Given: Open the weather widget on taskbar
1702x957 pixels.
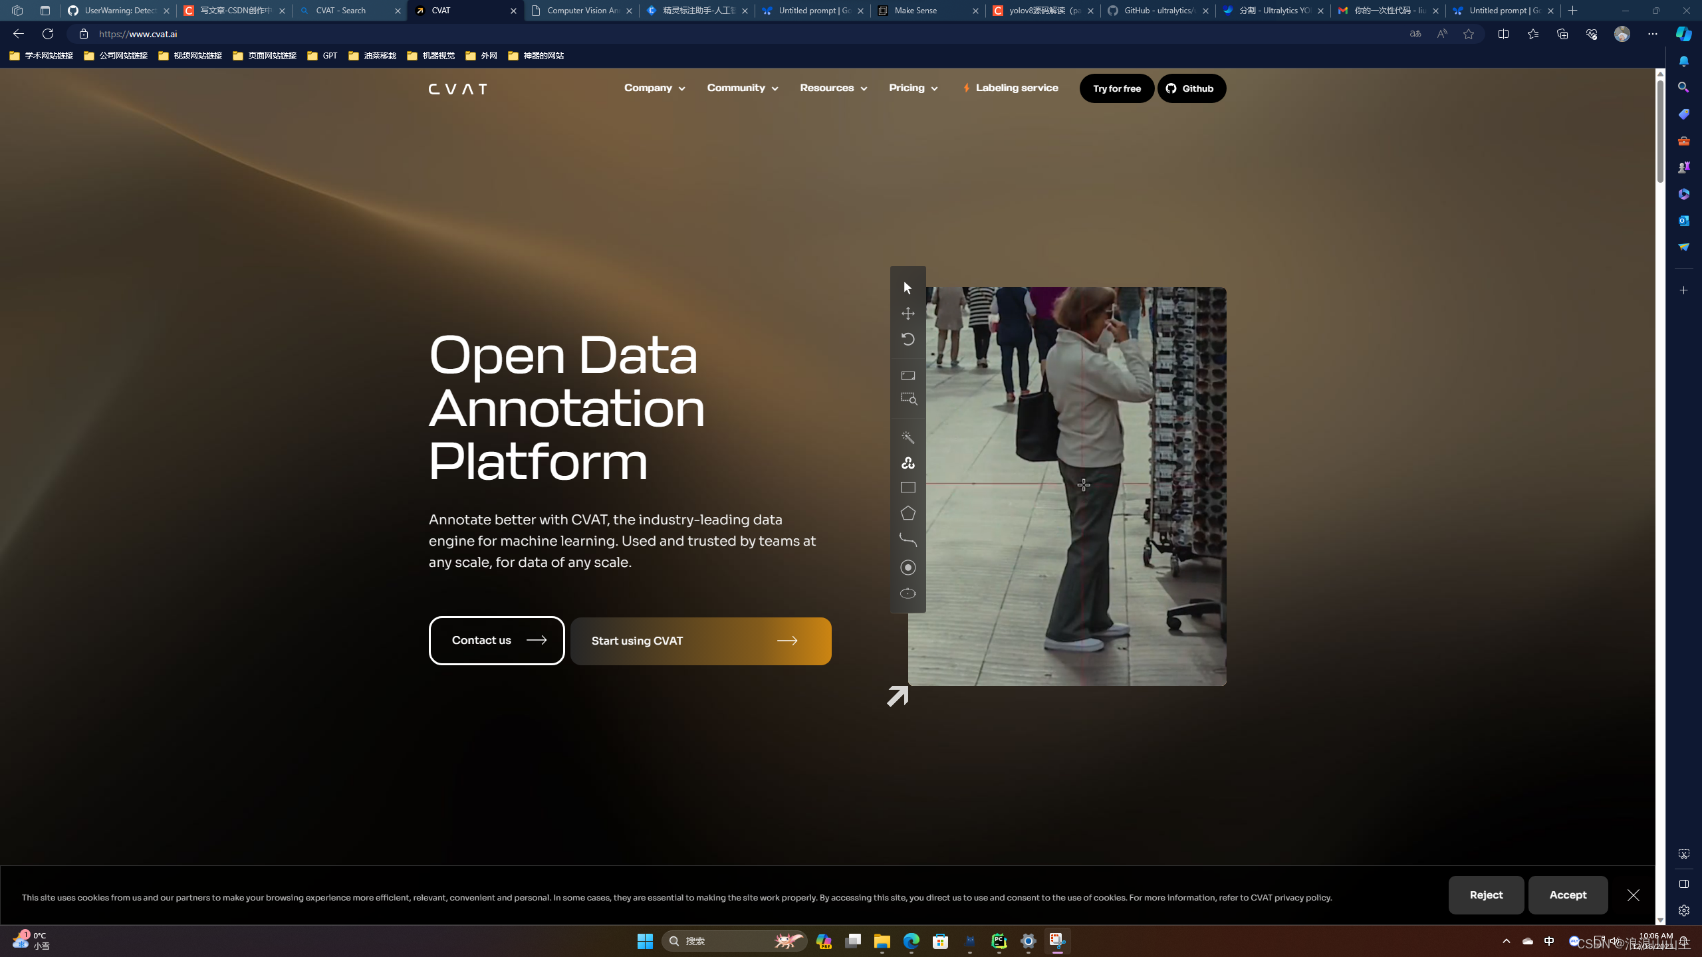Looking at the screenshot, I should pyautogui.click(x=31, y=941).
